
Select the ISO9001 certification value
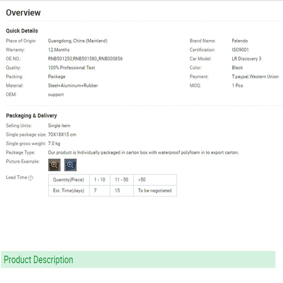pos(240,50)
